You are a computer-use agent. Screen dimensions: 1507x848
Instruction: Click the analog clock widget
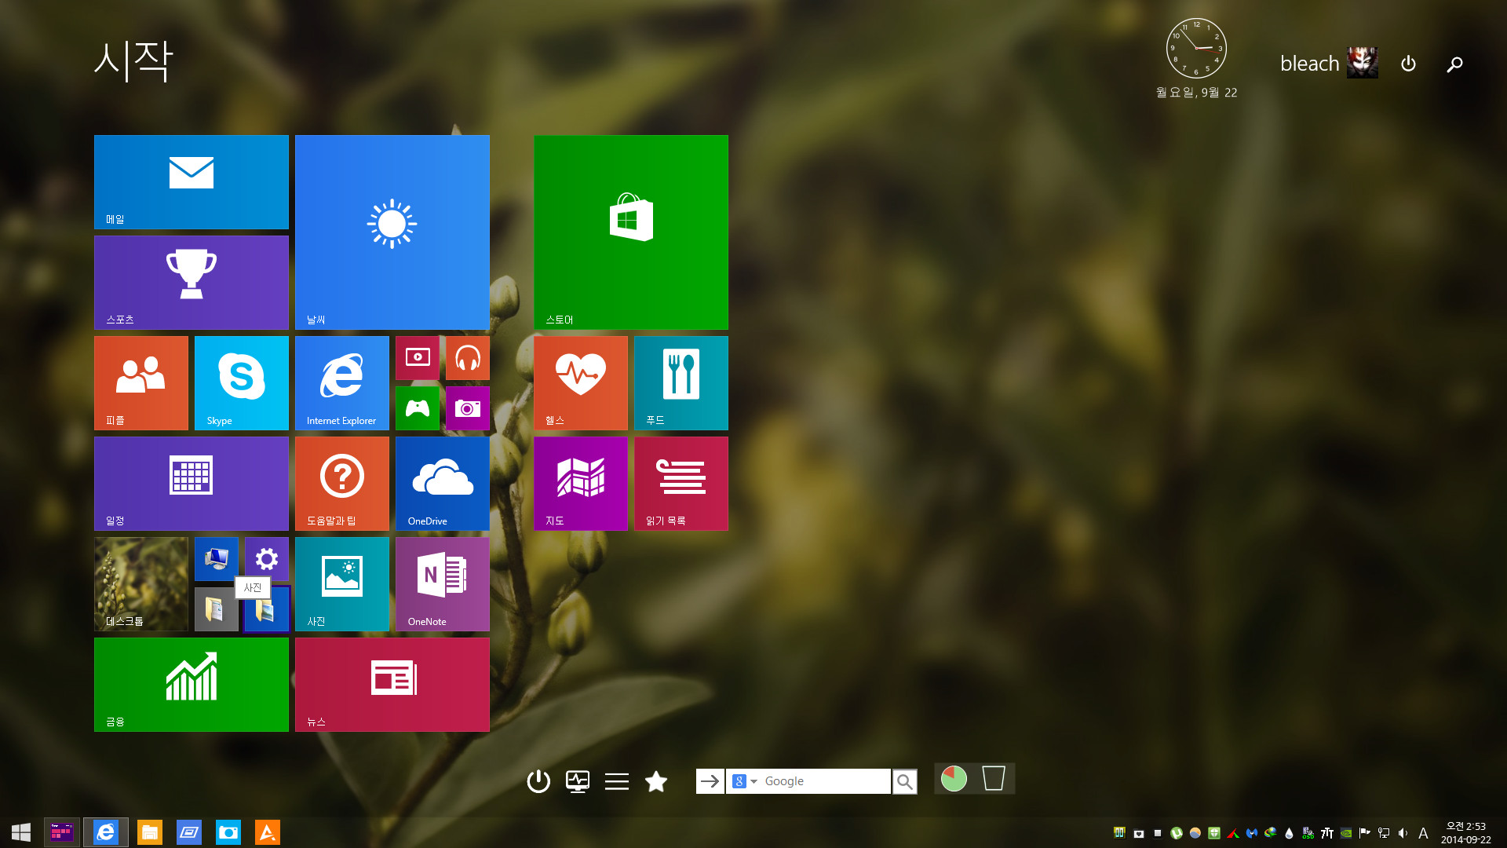click(x=1196, y=49)
